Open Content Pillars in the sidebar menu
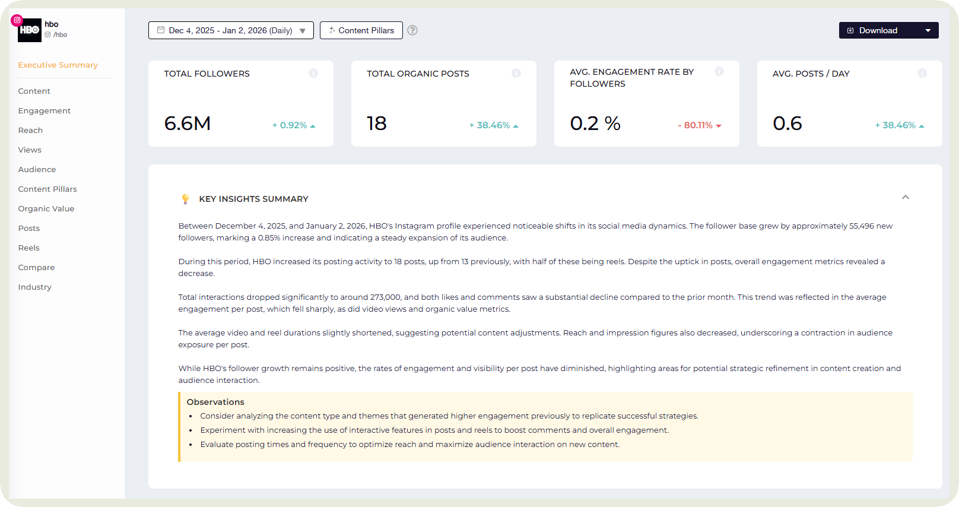Screen dimensions: 959x507 coord(47,189)
